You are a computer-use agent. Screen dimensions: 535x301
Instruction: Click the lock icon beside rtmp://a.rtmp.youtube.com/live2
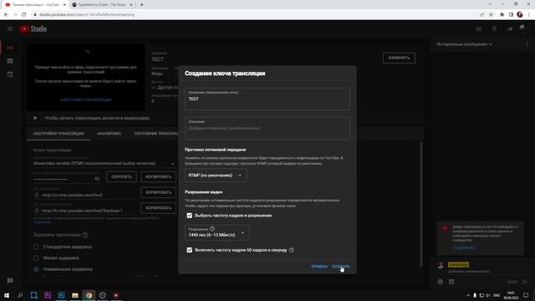coord(37,195)
